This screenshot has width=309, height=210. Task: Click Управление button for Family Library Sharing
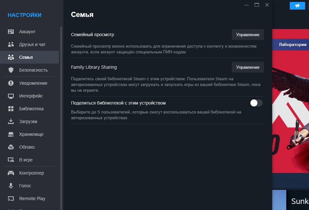[x=248, y=67]
